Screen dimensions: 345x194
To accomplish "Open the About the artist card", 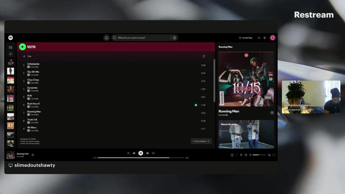I will [x=246, y=134].
